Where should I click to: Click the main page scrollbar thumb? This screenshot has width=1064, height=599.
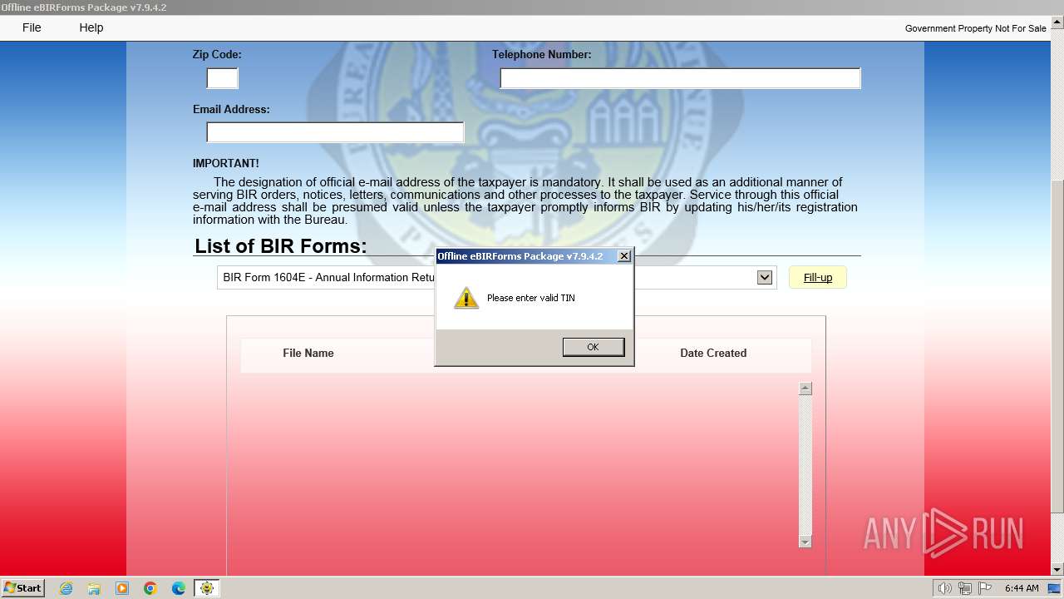click(x=1057, y=345)
